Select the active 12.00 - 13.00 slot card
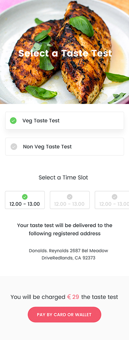 click(x=25, y=200)
